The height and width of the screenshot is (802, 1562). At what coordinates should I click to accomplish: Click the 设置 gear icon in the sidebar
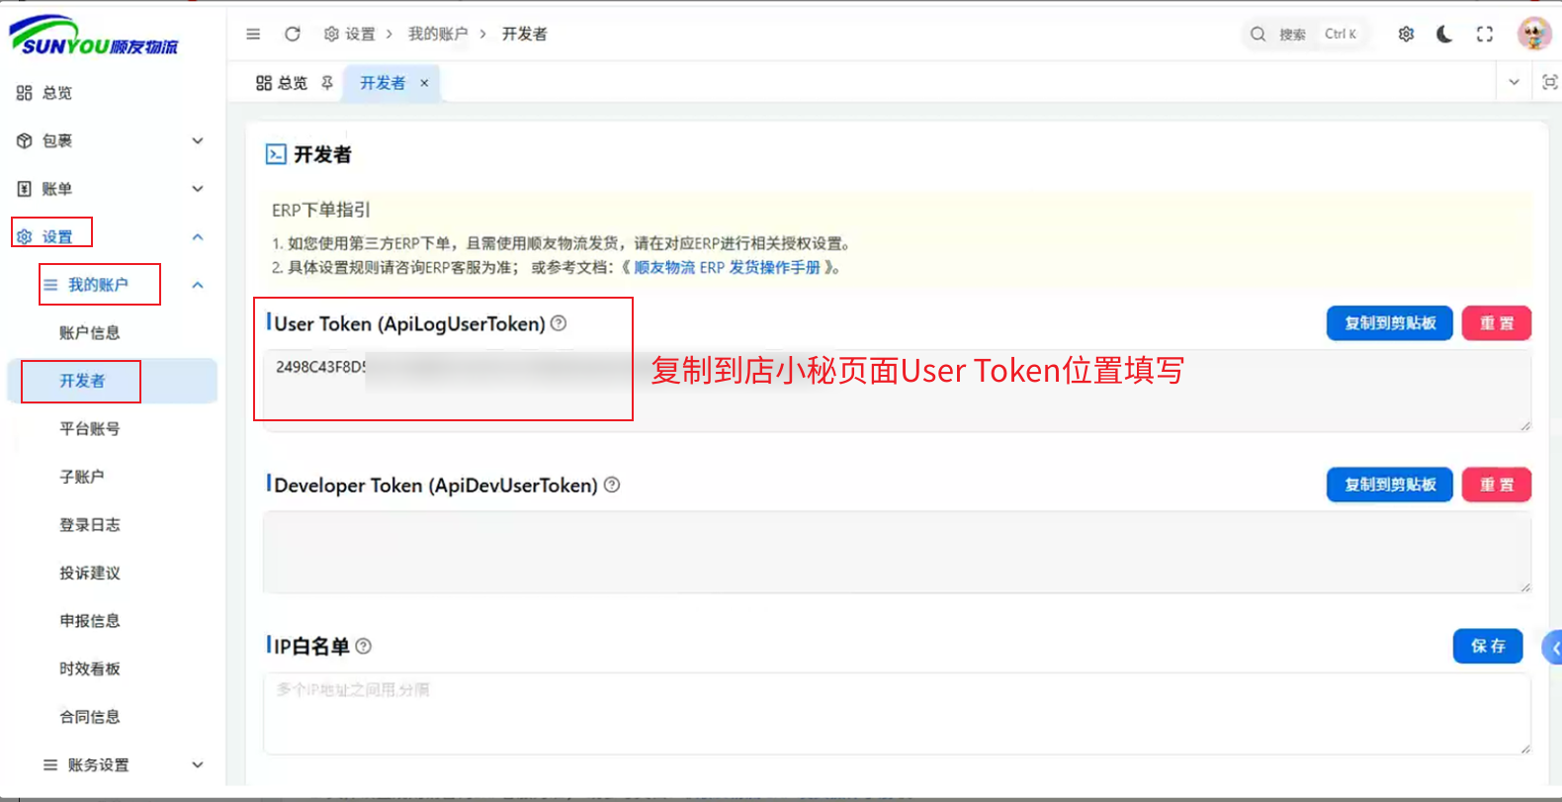coord(25,236)
